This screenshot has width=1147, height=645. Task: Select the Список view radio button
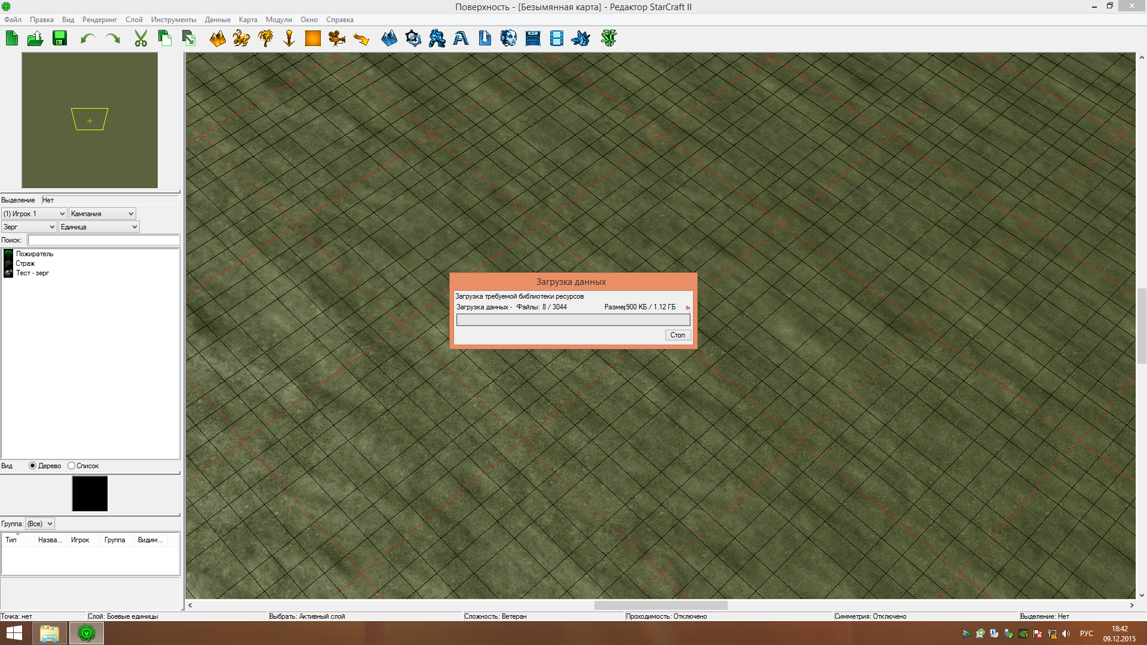click(x=72, y=466)
